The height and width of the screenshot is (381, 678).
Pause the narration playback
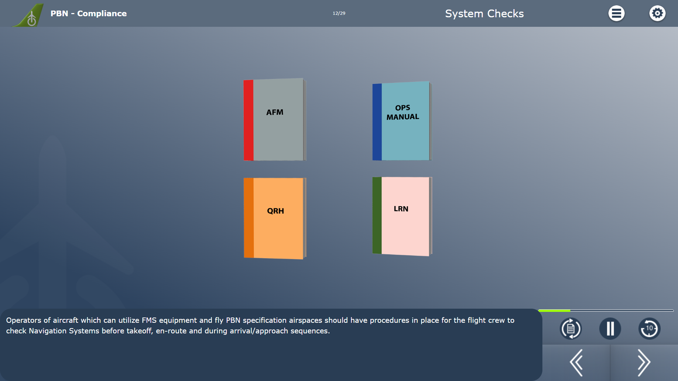[610, 329]
